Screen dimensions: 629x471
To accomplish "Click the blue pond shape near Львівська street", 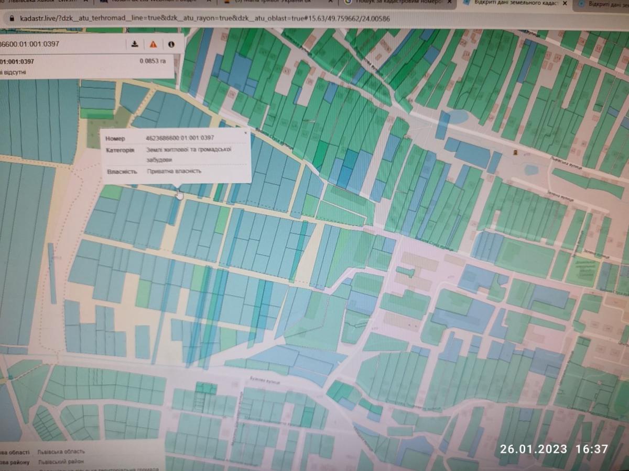I will pyautogui.click(x=454, y=117).
